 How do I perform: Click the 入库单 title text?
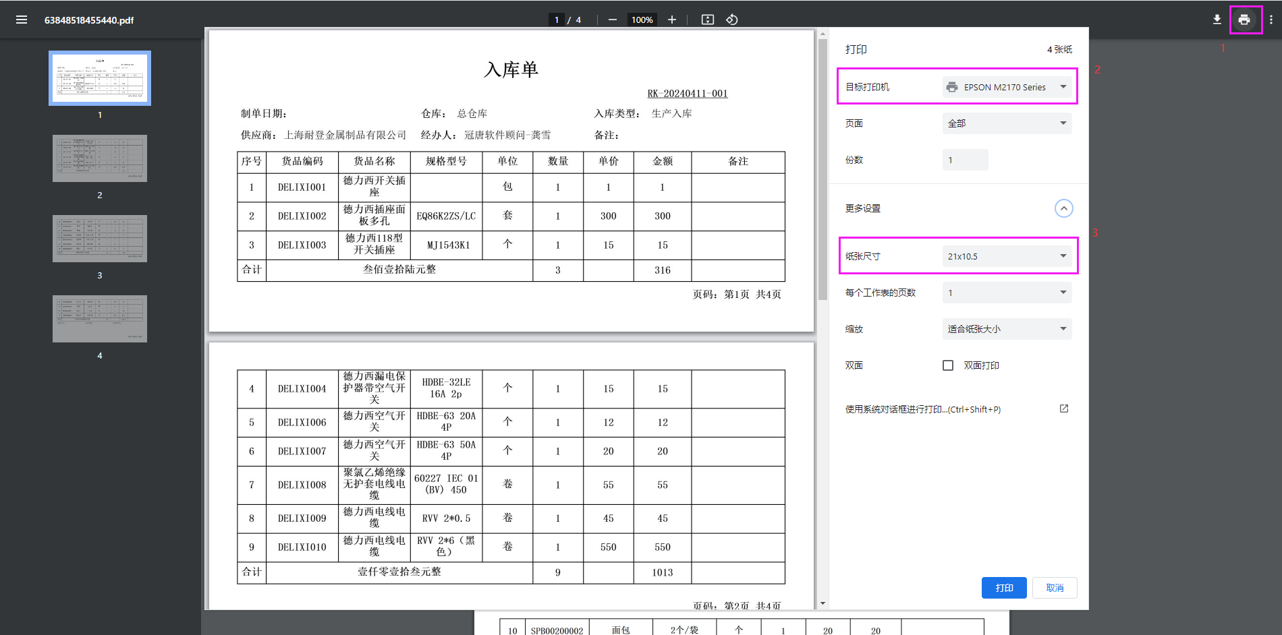click(x=511, y=69)
